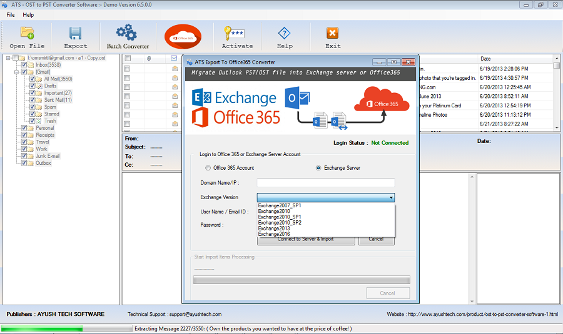Select the Work folder in tree

tap(41, 149)
